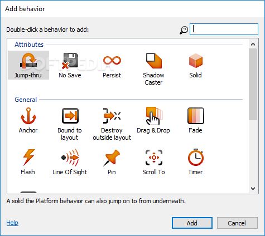Click the vertical scrollbar thumb
The width and height of the screenshot is (265, 236).
pyautogui.click(x=253, y=85)
